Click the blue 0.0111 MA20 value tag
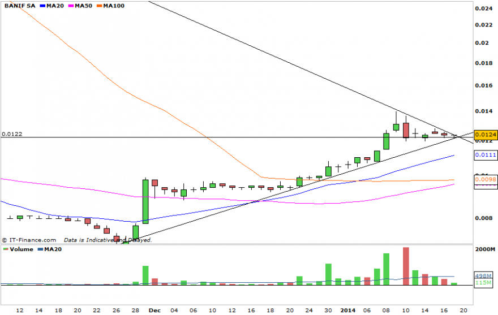498x315 pixels. tap(486, 155)
